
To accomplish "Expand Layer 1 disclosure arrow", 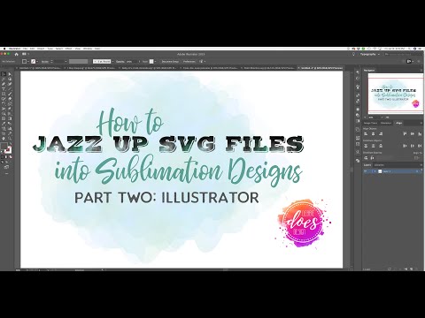I will [375, 171].
